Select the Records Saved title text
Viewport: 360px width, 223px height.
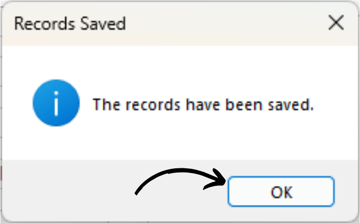click(x=70, y=23)
